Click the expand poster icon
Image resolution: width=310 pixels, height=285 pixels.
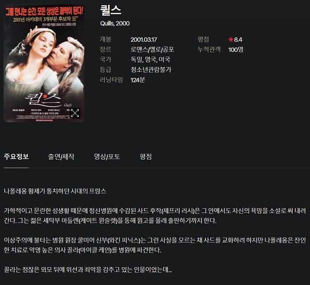(75, 113)
